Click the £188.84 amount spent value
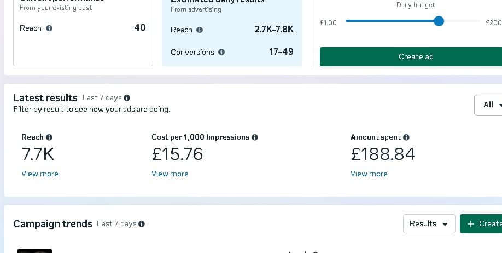This screenshot has height=253, width=502. (x=382, y=154)
